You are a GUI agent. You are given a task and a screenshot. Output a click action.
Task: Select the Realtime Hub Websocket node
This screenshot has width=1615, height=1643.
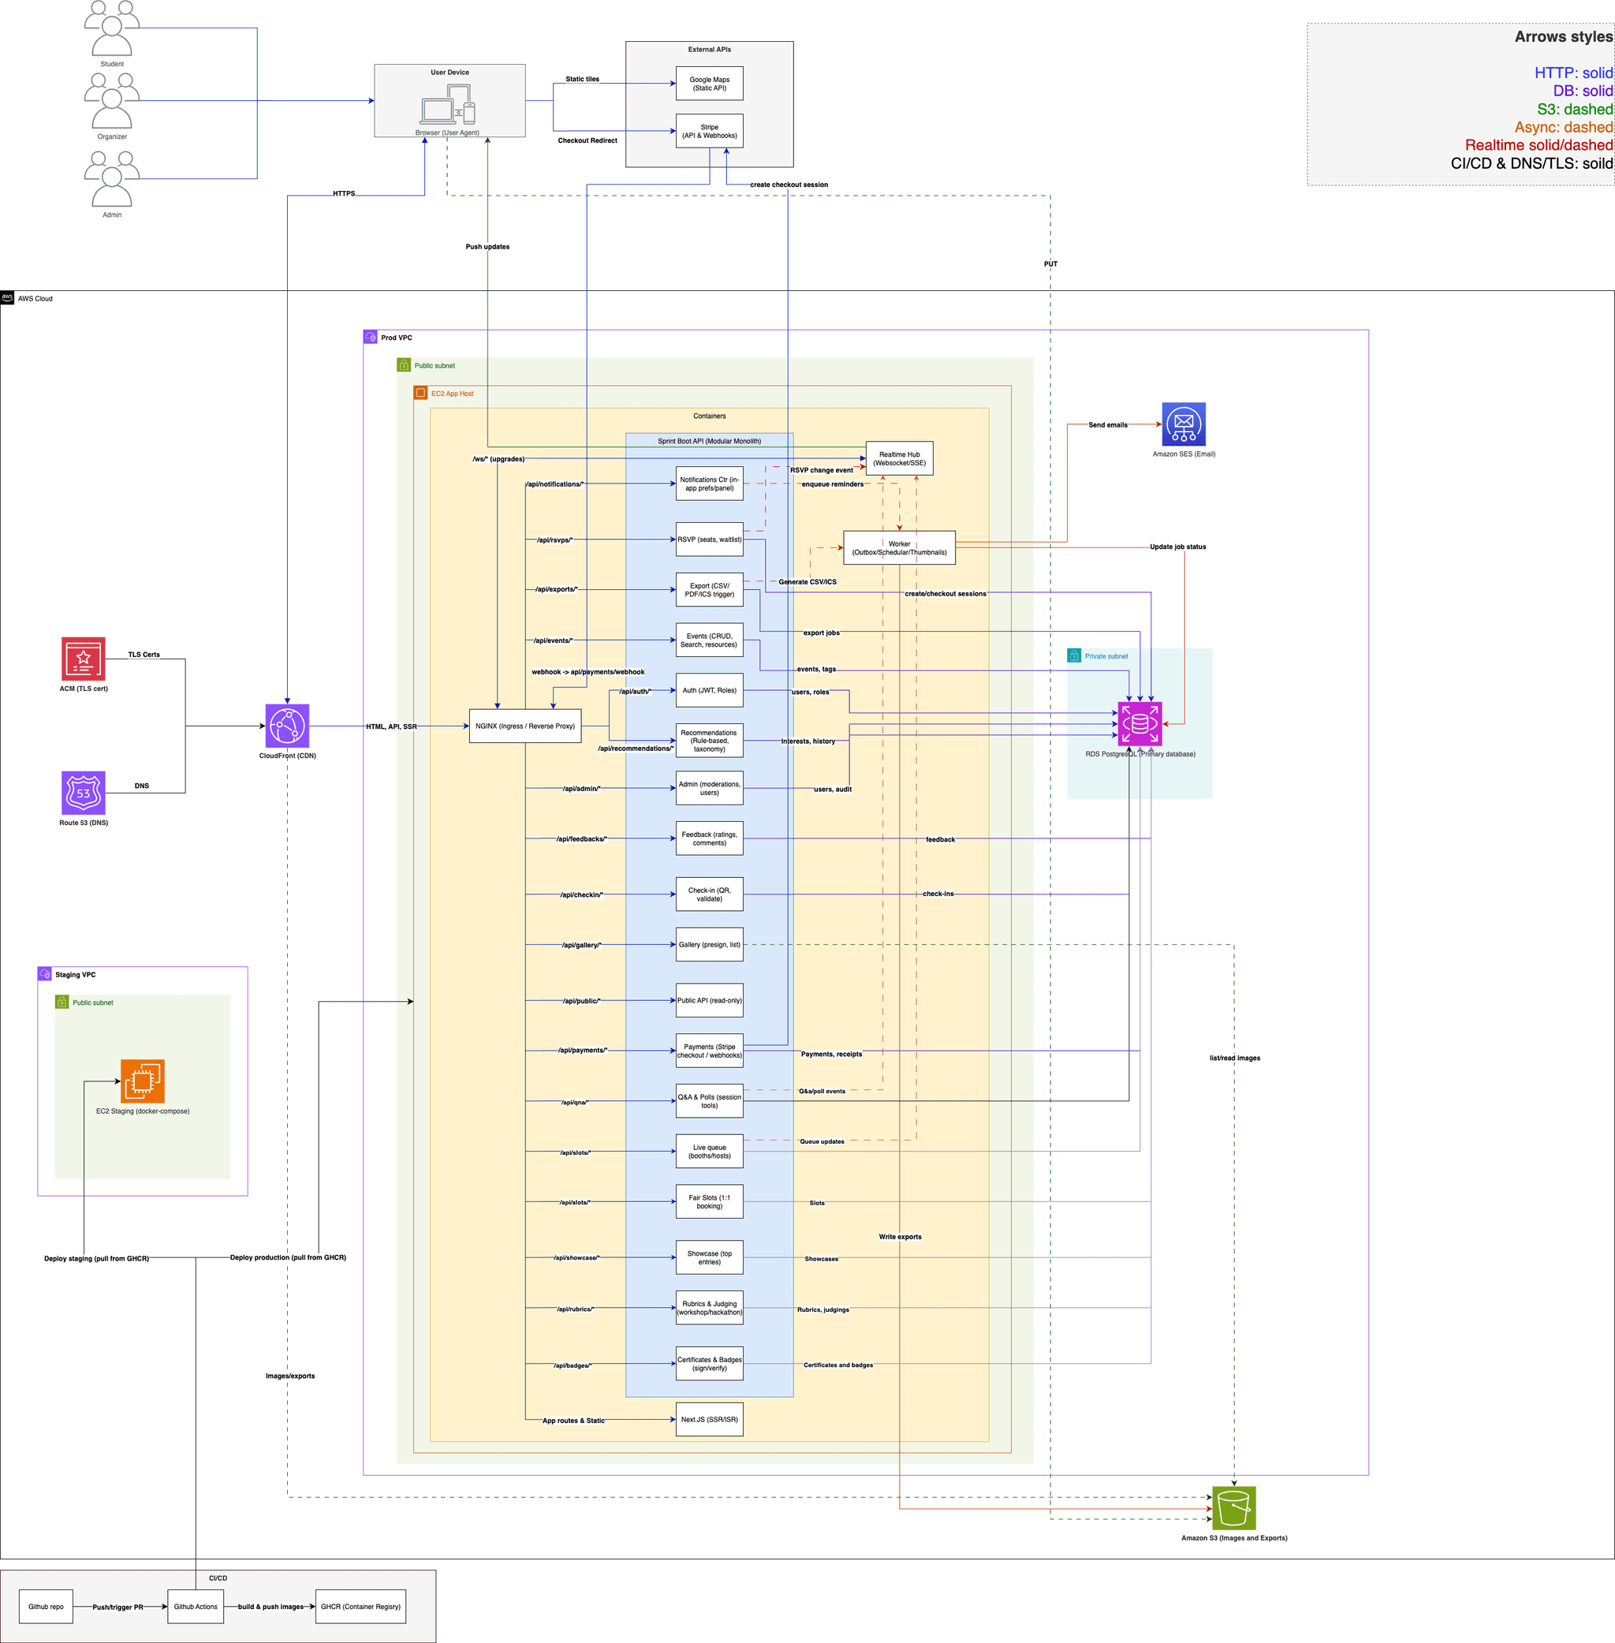coord(899,458)
